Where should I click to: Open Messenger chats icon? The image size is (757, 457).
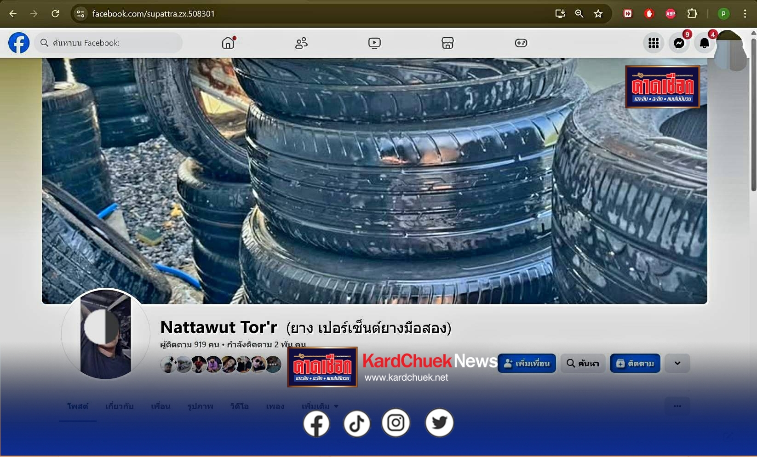tap(679, 43)
